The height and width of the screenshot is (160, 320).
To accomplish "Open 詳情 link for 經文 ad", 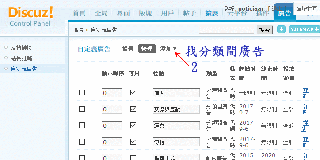I will click(305, 126).
